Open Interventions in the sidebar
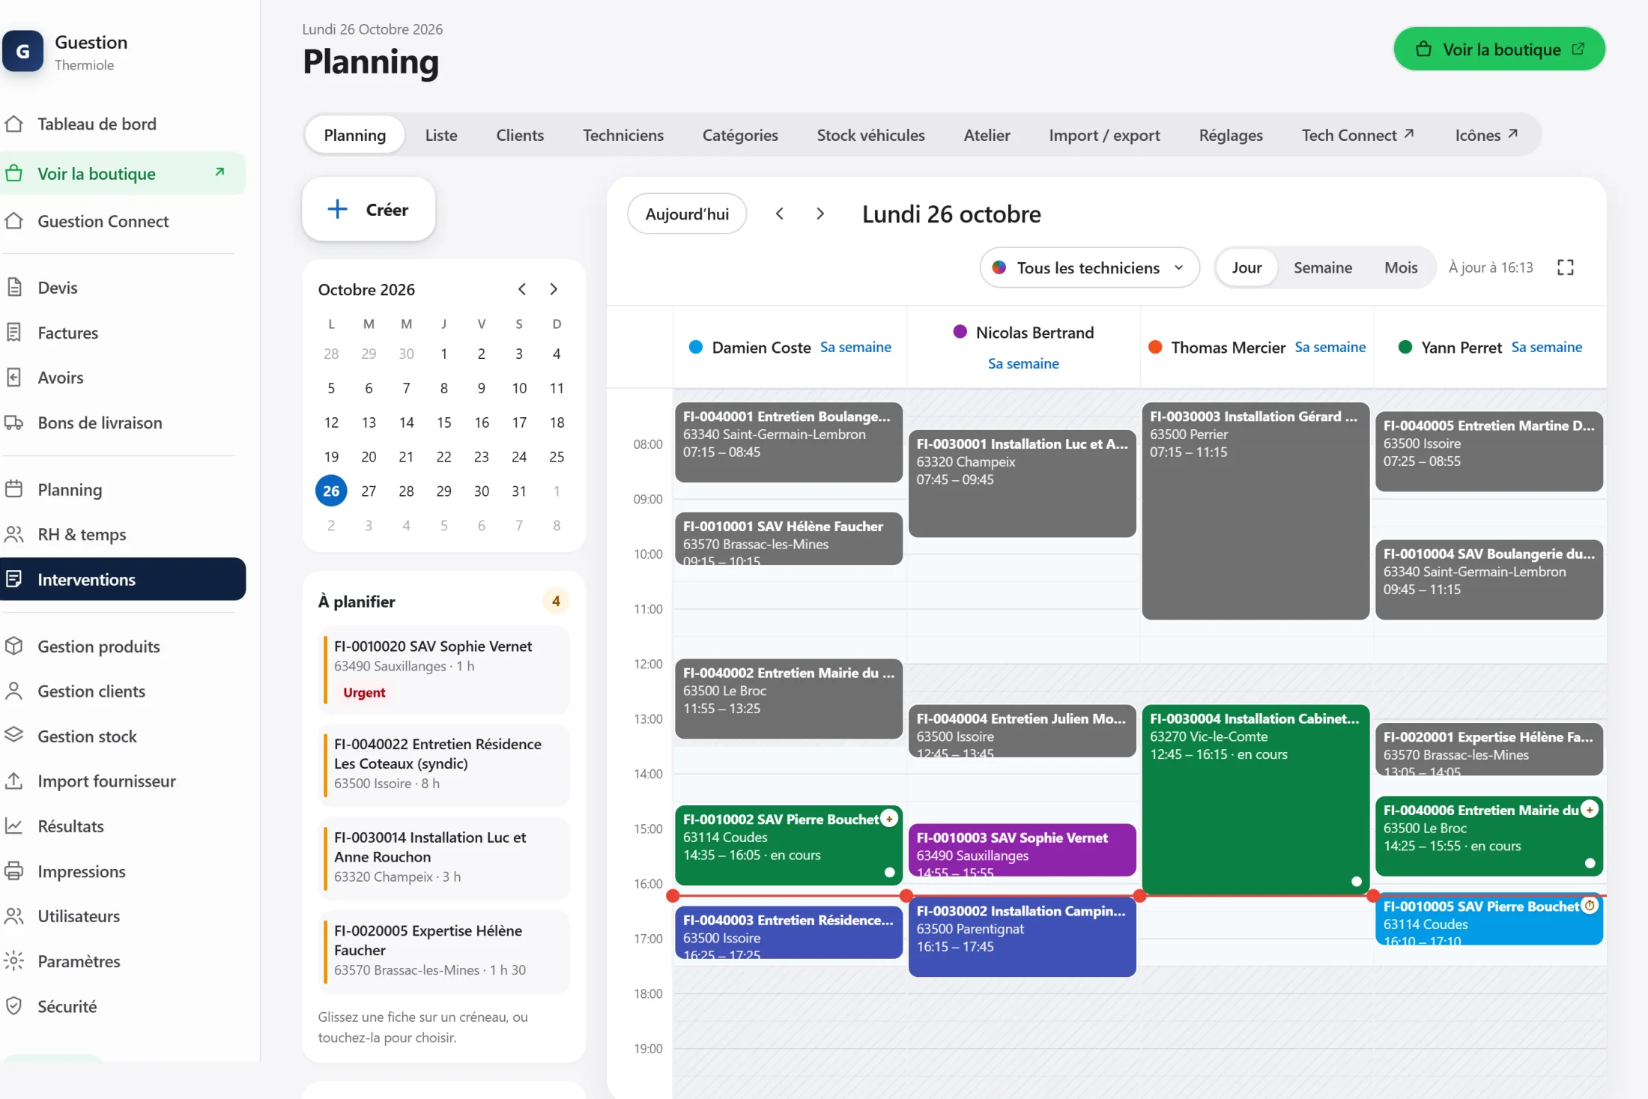Screen dimensions: 1648x1099 (x=123, y=579)
